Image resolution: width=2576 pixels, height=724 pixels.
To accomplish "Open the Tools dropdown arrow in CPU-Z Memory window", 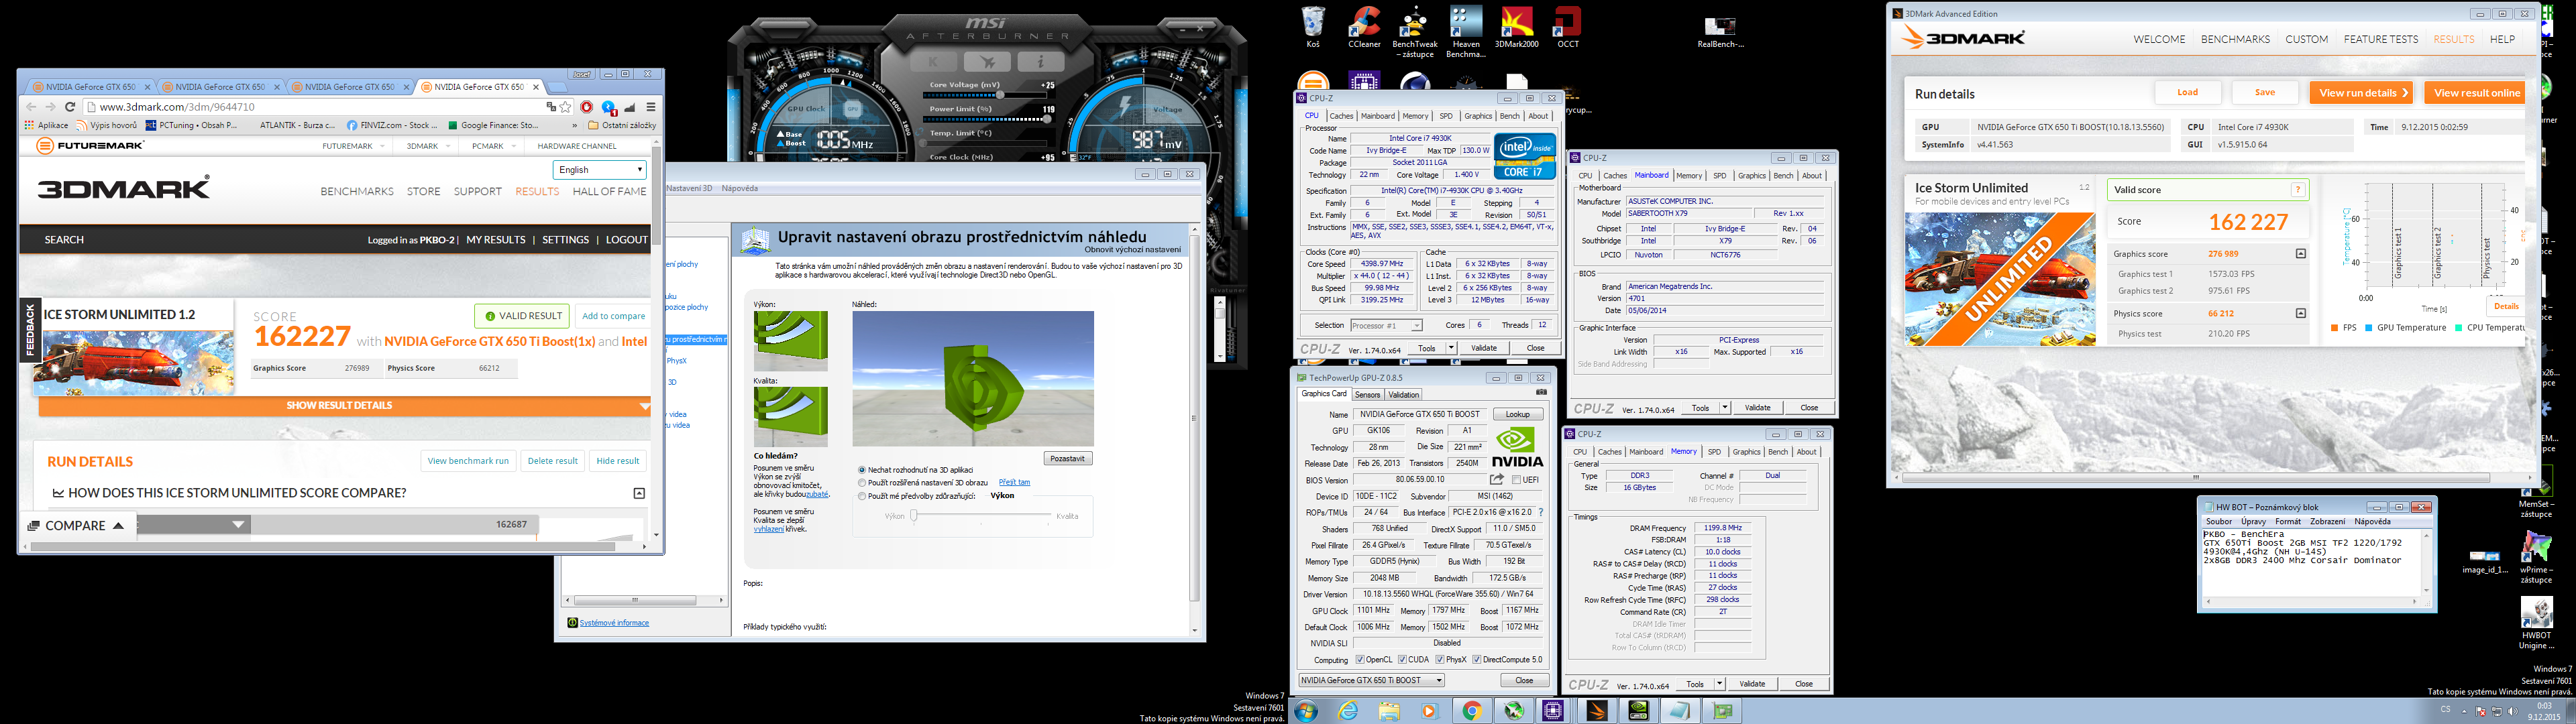I will (1720, 684).
